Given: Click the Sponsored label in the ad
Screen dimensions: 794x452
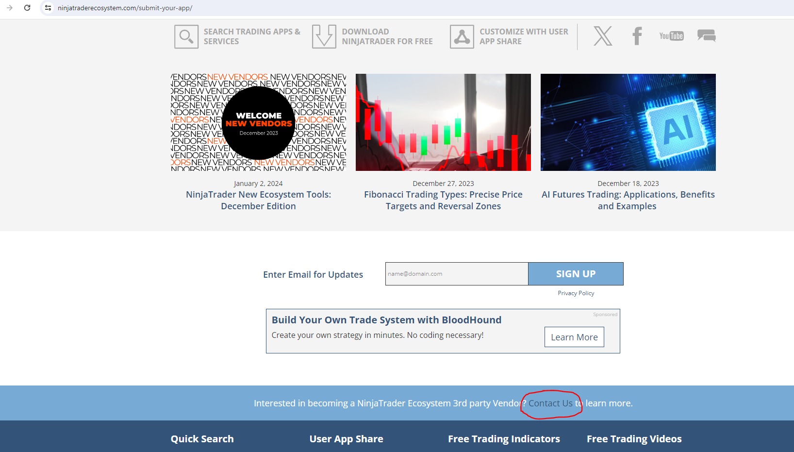Looking at the screenshot, I should (x=605, y=315).
